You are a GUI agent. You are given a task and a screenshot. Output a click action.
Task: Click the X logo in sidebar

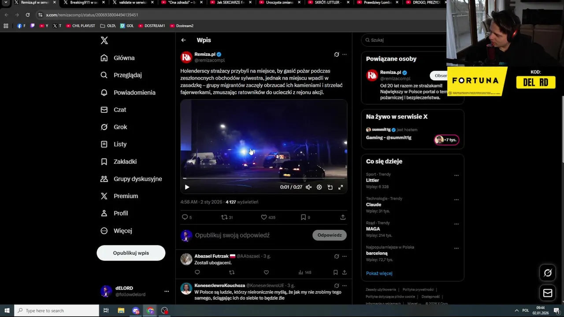104,41
